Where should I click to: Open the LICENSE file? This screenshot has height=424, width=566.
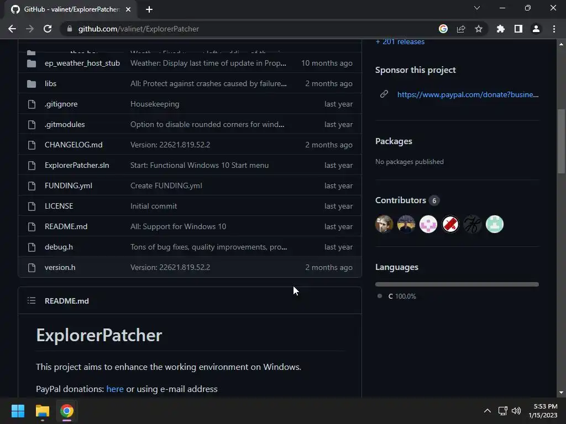(59, 206)
